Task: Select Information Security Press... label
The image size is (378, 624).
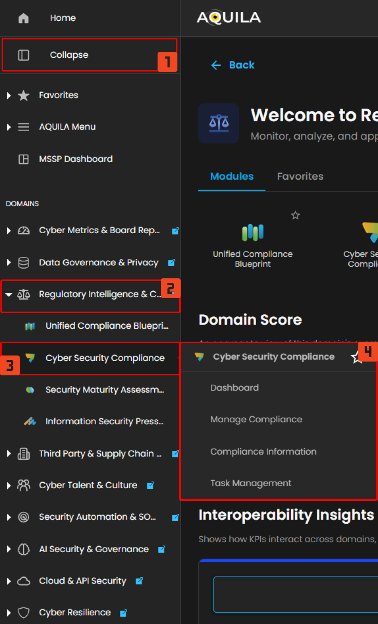Action: (104, 421)
